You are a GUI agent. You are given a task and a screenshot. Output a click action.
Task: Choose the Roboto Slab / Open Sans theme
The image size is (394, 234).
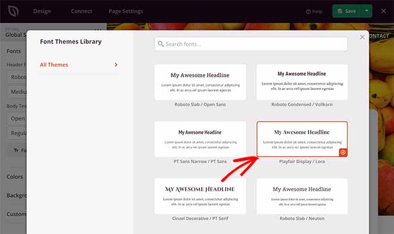(200, 82)
